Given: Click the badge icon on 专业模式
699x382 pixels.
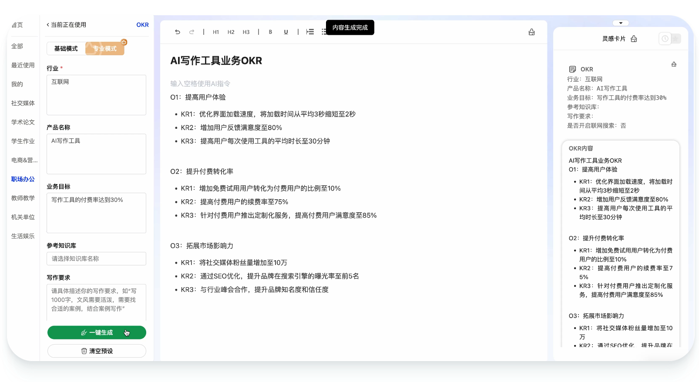Looking at the screenshot, I should tap(124, 42).
